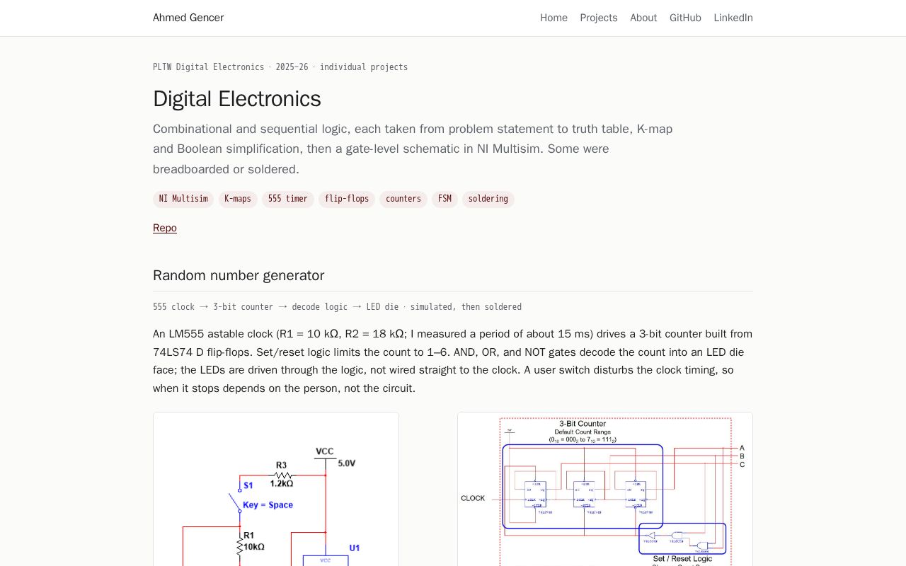The width and height of the screenshot is (906, 566).
Task: Click the K-maps tag
Action: pyautogui.click(x=238, y=199)
